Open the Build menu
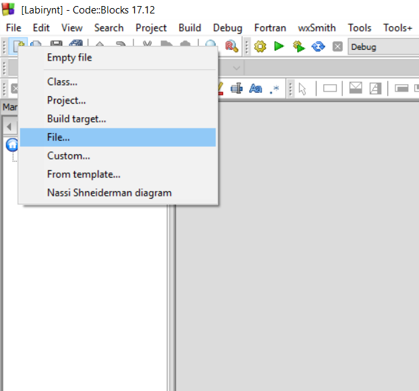 (189, 28)
